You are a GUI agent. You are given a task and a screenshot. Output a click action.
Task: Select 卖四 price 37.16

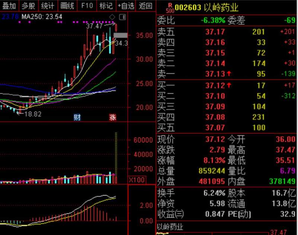215,42
